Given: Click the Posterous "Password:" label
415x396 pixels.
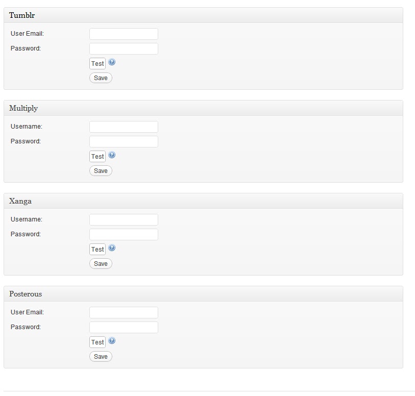Looking at the screenshot, I should click(x=26, y=327).
